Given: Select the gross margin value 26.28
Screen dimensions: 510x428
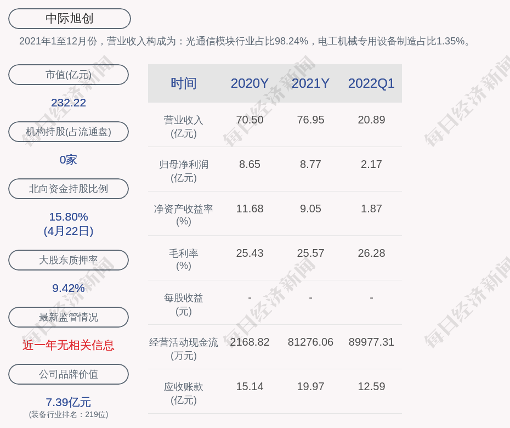Looking at the screenshot, I should [371, 253].
